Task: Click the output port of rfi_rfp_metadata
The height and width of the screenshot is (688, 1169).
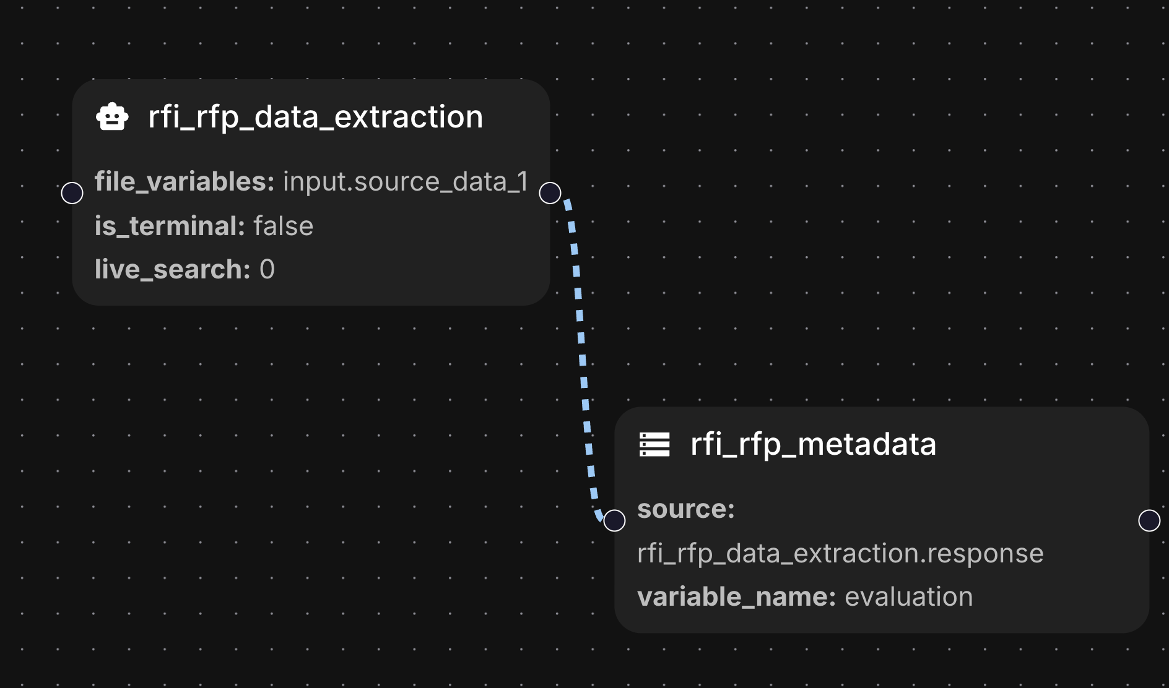Action: click(x=1150, y=520)
